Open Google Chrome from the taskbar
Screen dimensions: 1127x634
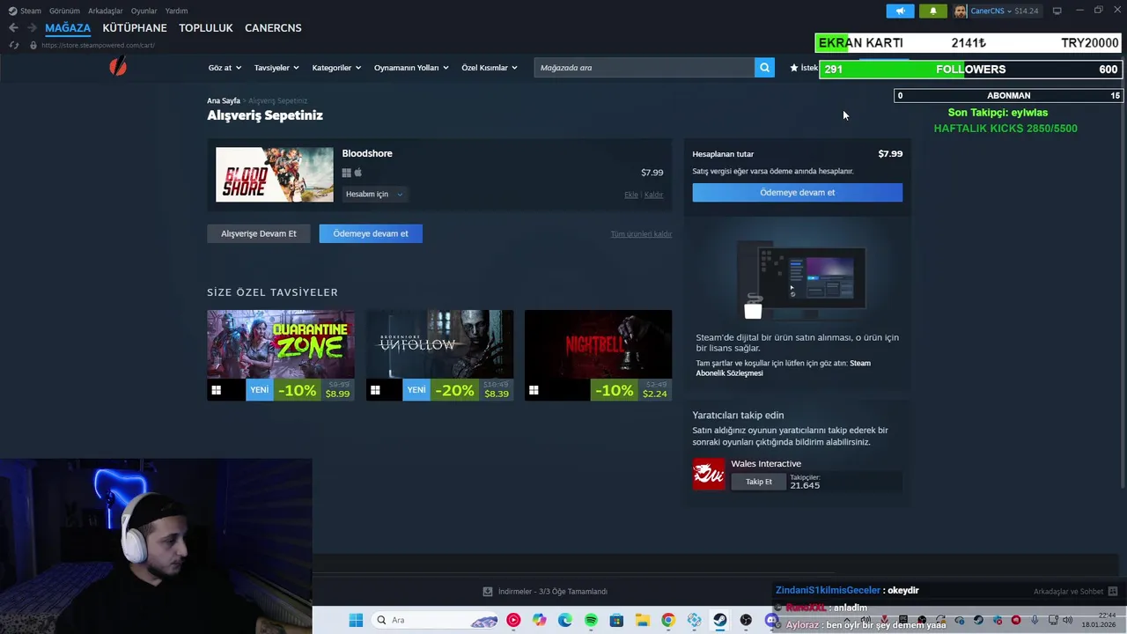pyautogui.click(x=668, y=620)
